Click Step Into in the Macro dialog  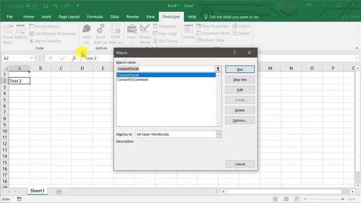[240, 80]
